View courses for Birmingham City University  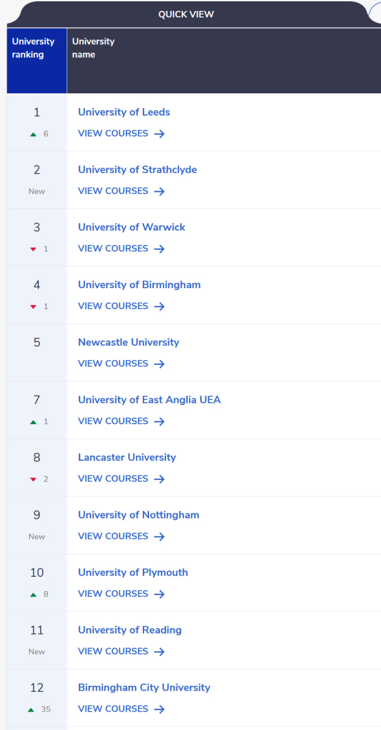[x=121, y=709]
